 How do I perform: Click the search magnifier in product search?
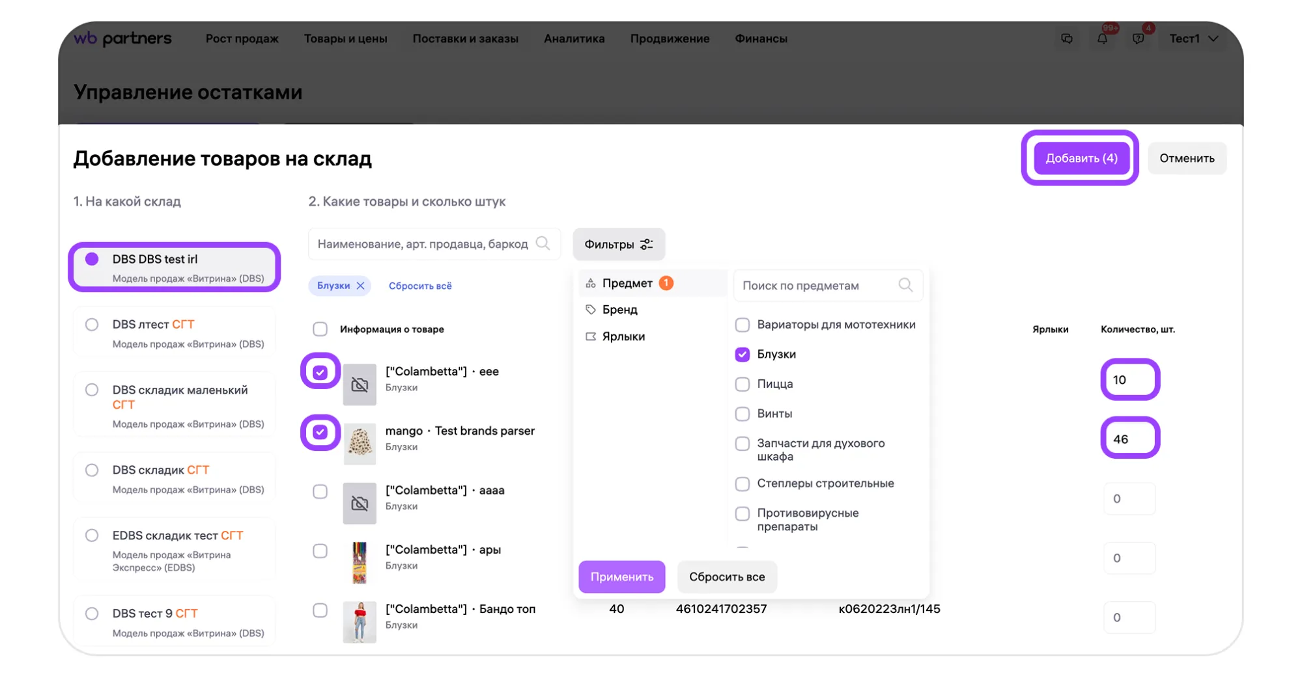point(543,243)
